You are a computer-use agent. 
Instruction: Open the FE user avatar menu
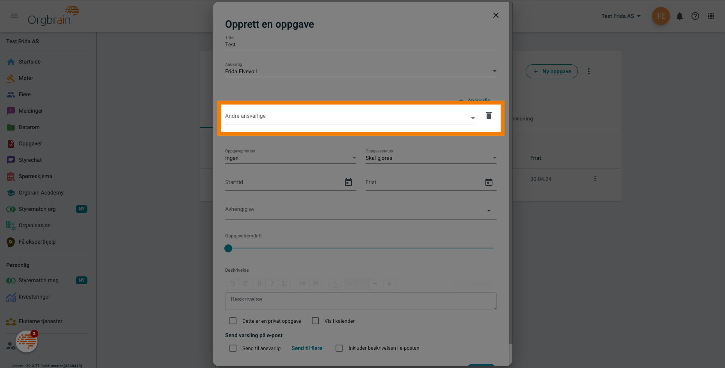[x=661, y=16]
